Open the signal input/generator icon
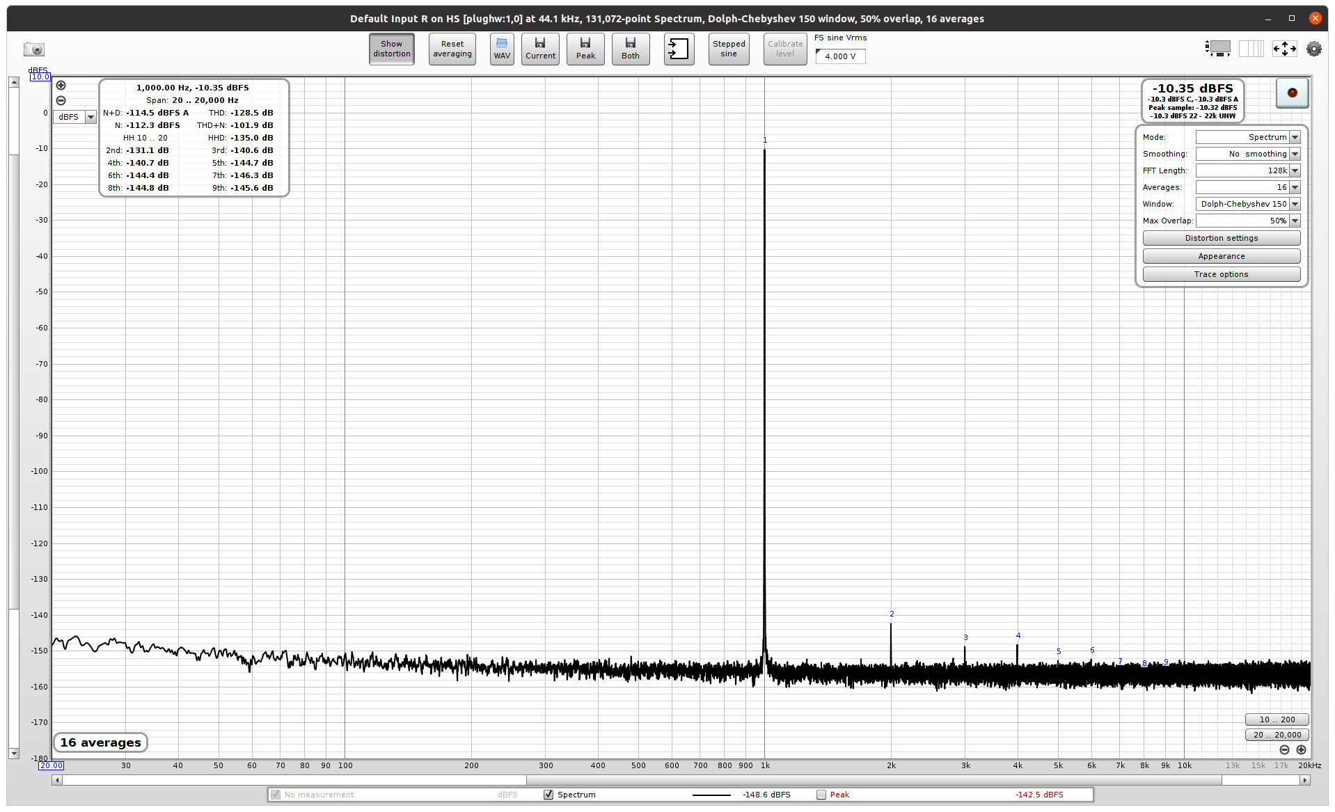 tap(679, 49)
